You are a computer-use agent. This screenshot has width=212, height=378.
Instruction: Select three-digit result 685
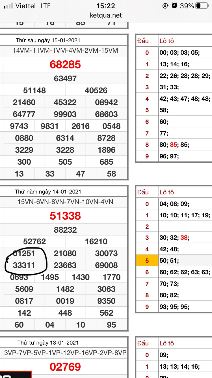pos(106,162)
